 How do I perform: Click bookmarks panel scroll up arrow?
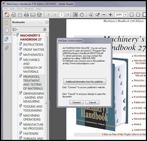47,34
